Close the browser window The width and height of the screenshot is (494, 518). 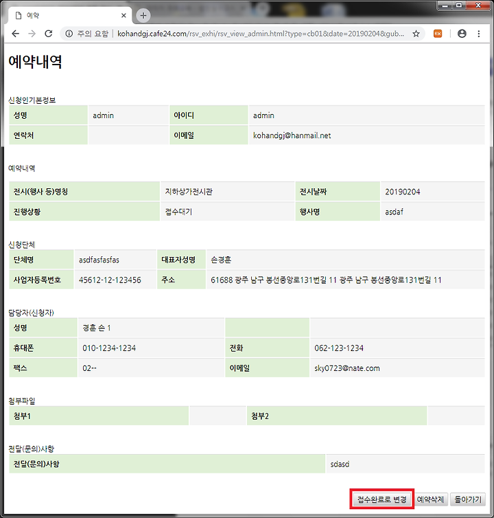[478, 5]
